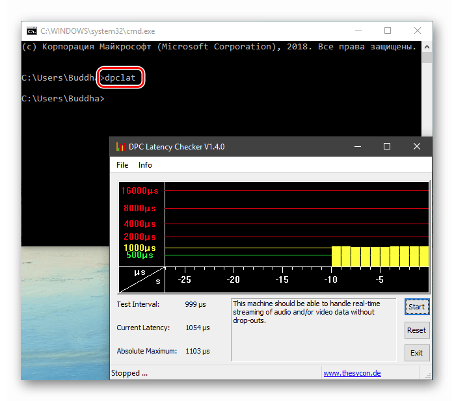Open the File menu in DPC Latency Checker
The height and width of the screenshot is (401, 454).
(122, 165)
